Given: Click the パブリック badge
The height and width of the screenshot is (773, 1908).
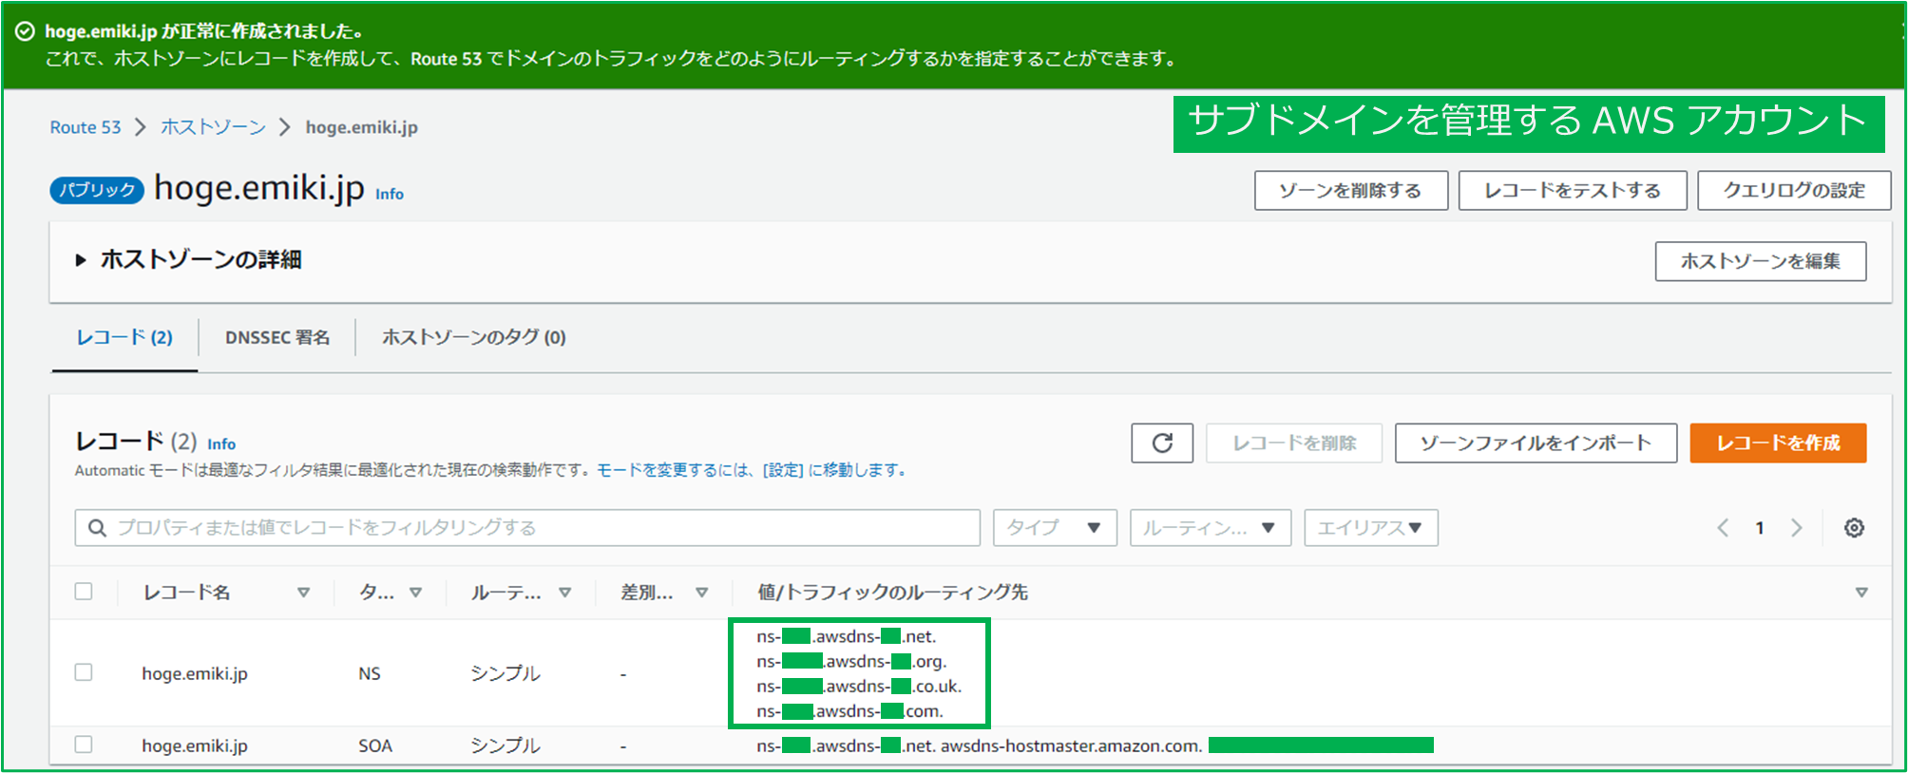Looking at the screenshot, I should pos(97,190).
